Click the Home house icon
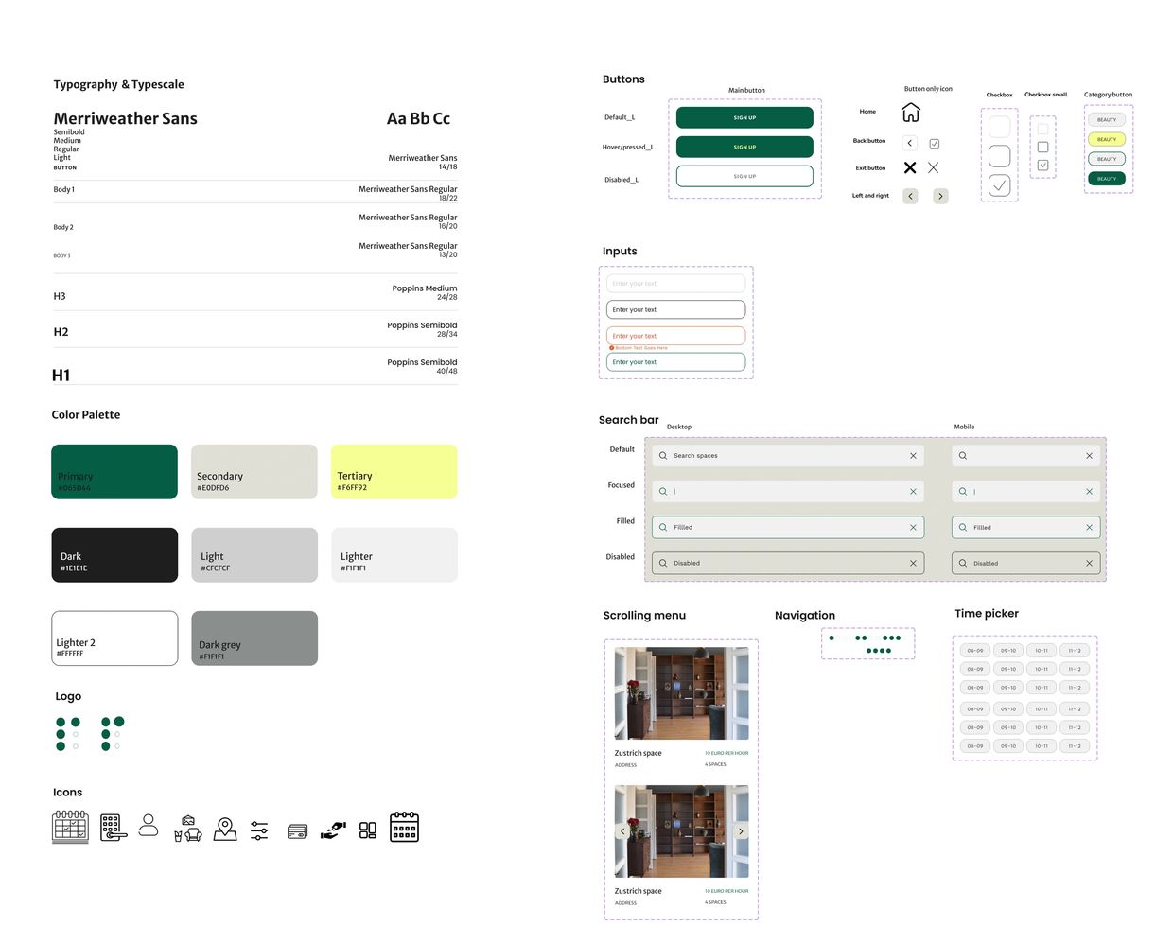The height and width of the screenshot is (944, 1173). pyautogui.click(x=910, y=113)
